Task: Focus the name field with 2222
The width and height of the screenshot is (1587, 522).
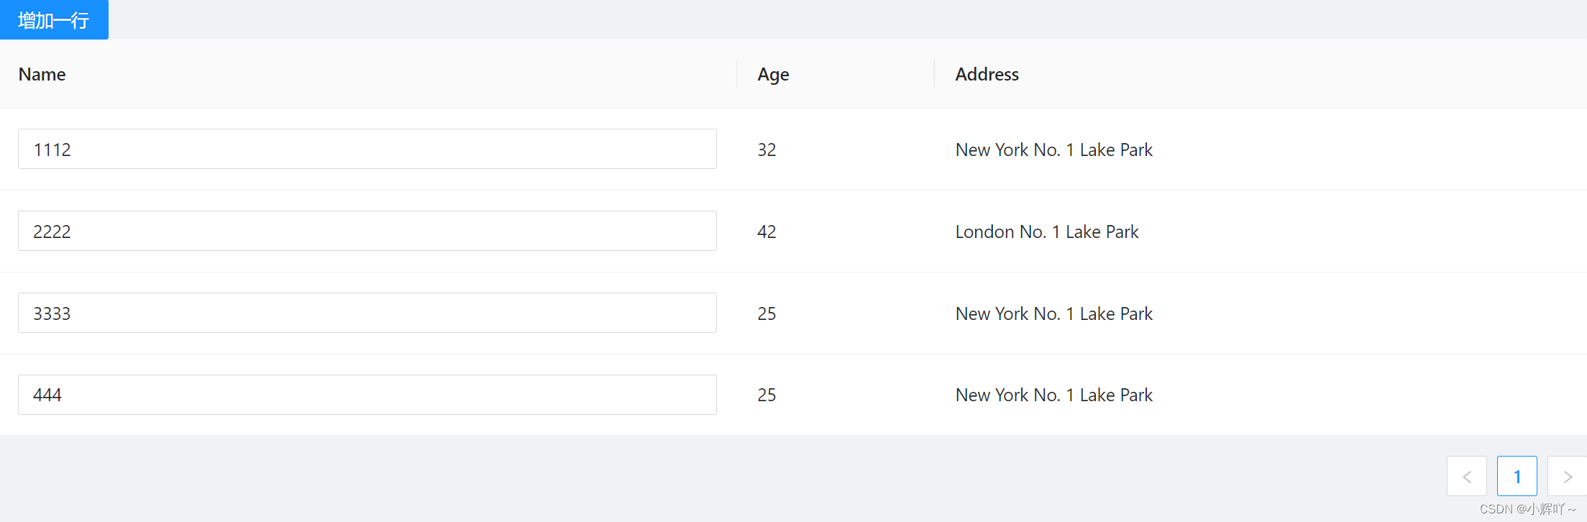Action: [367, 232]
